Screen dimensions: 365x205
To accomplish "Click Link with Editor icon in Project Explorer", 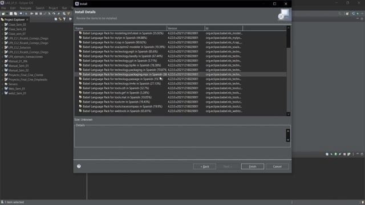I will (x=60, y=19).
